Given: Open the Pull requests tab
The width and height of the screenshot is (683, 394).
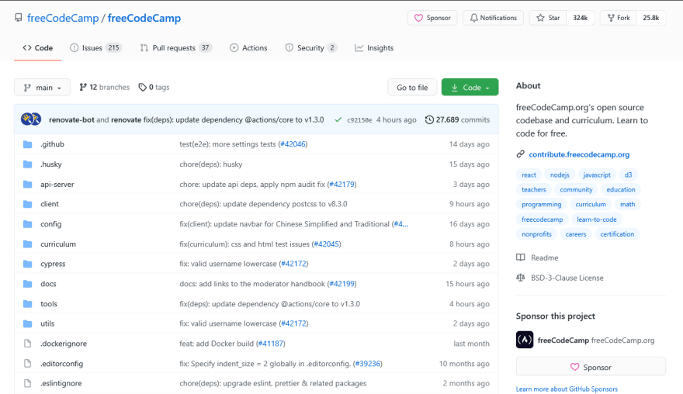Looking at the screenshot, I should (176, 48).
